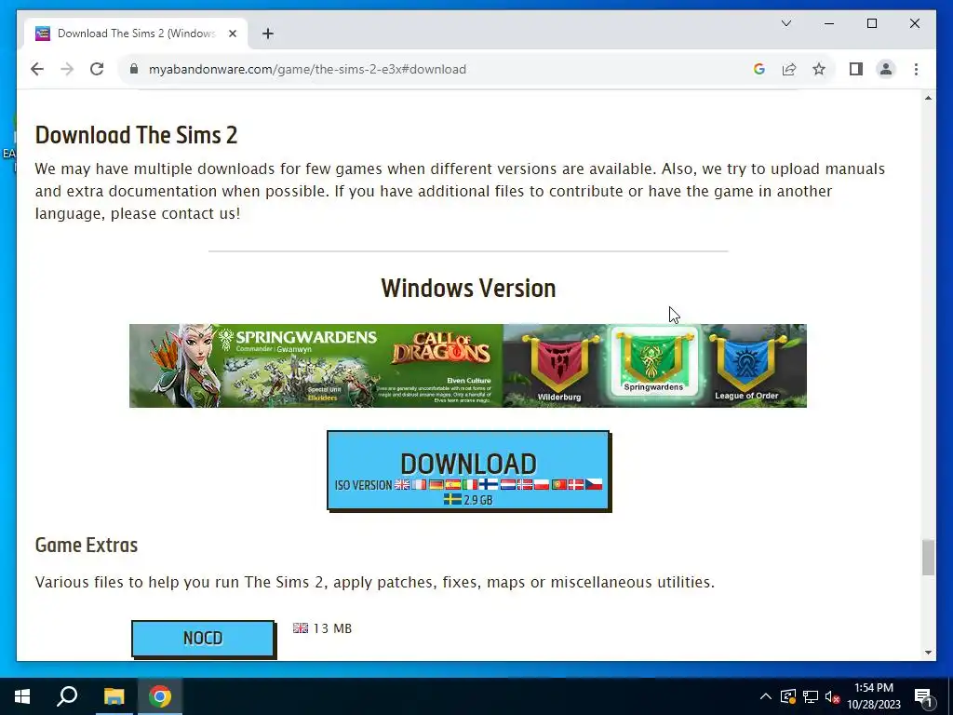View site information via the lock icon
Viewport: 953px width, 715px height.
click(134, 69)
